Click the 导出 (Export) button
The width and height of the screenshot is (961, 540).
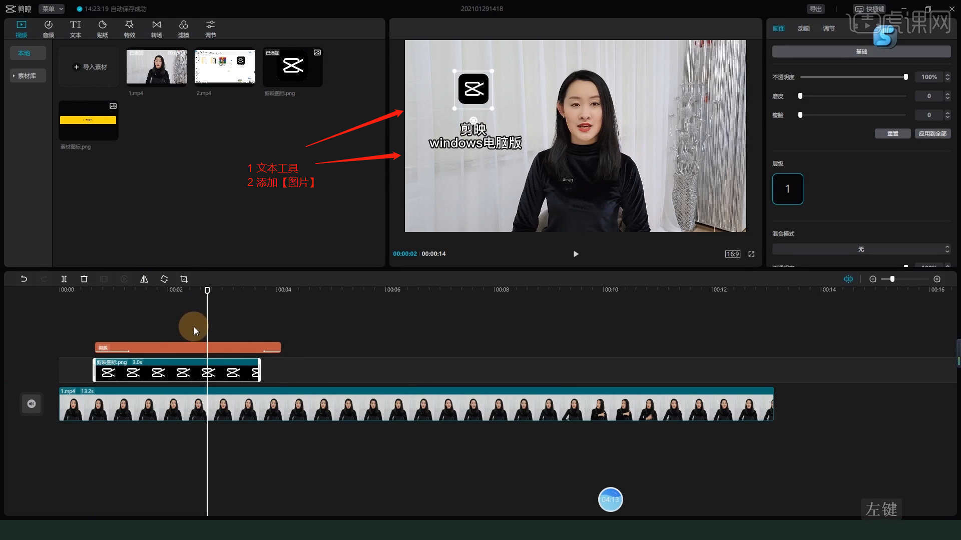(x=816, y=9)
